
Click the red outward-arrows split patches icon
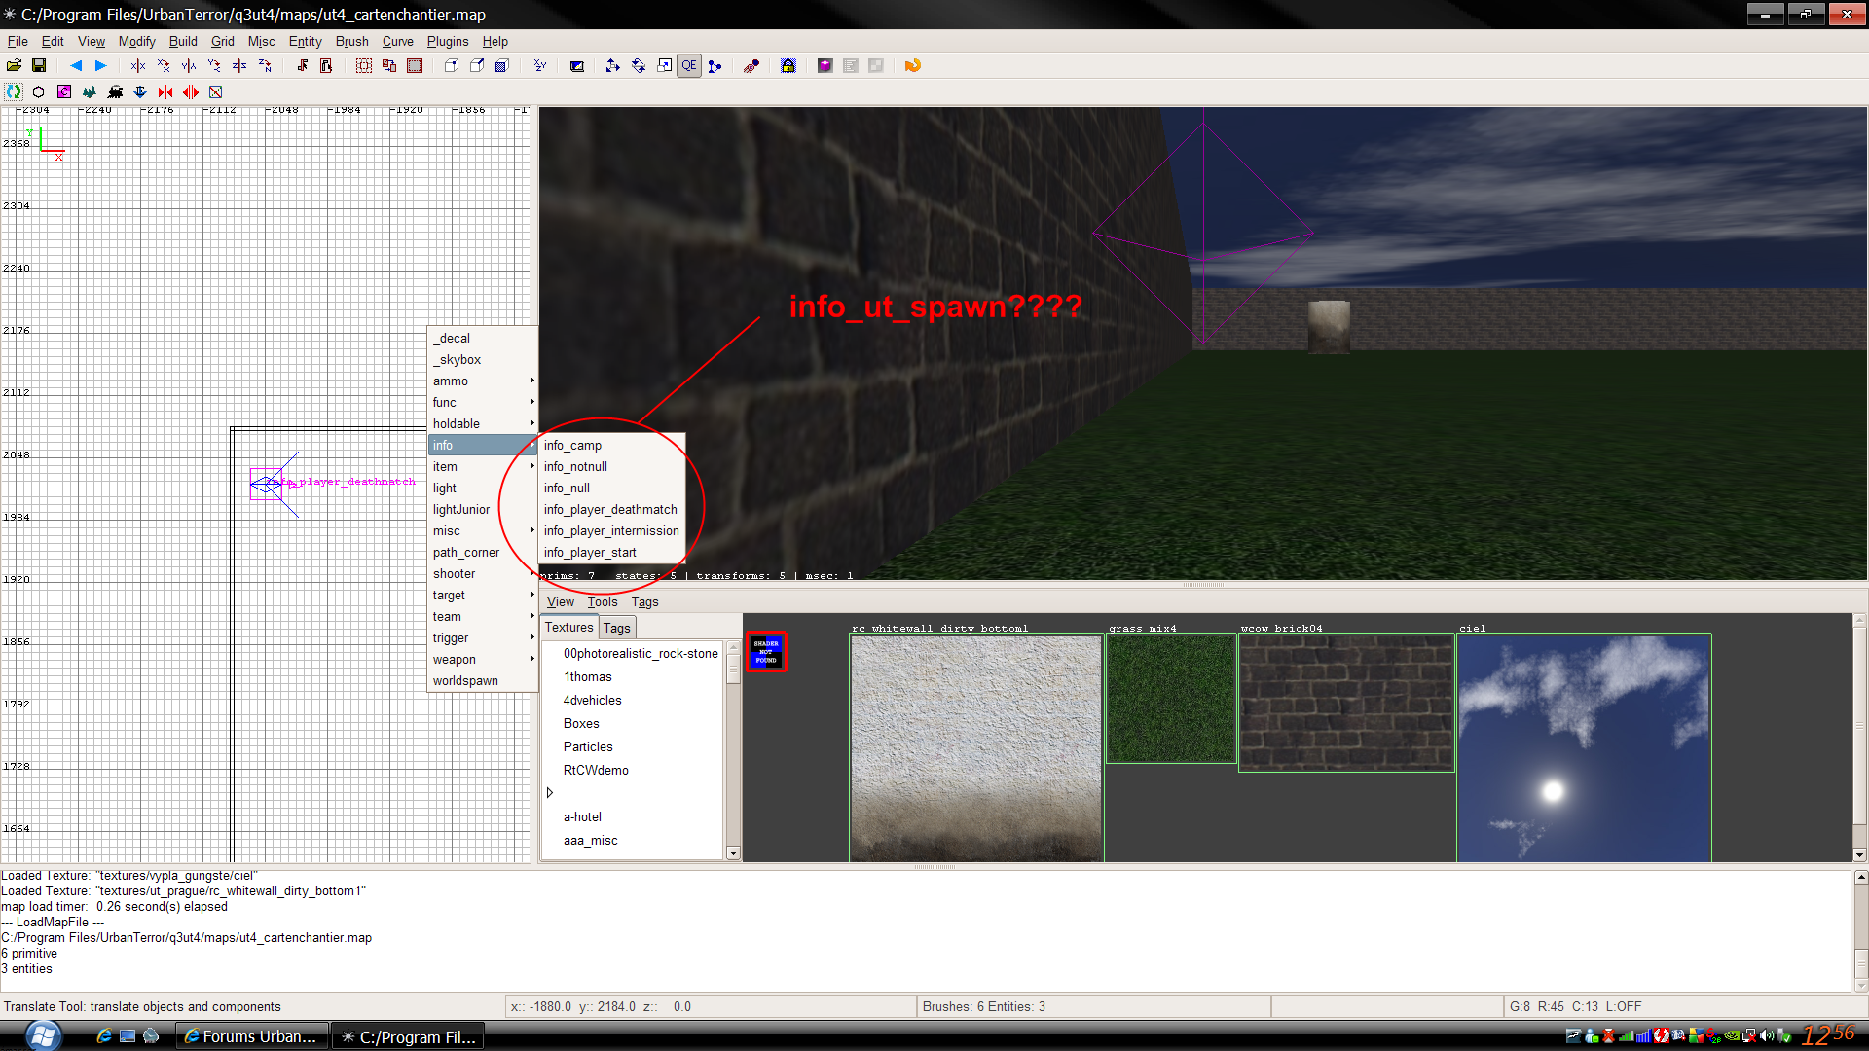click(x=191, y=91)
